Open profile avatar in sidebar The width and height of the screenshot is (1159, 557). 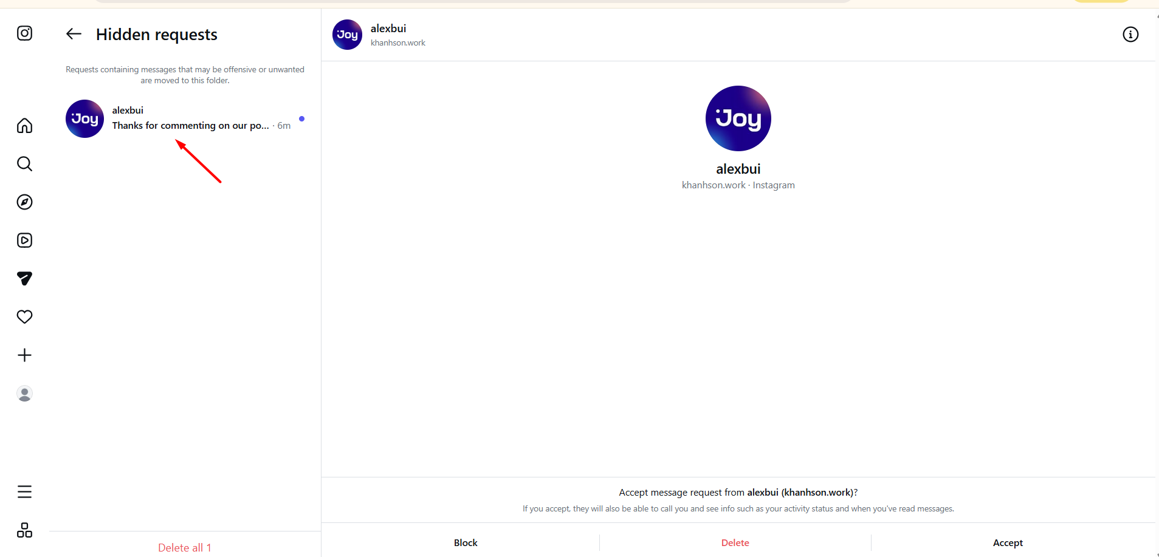point(24,394)
